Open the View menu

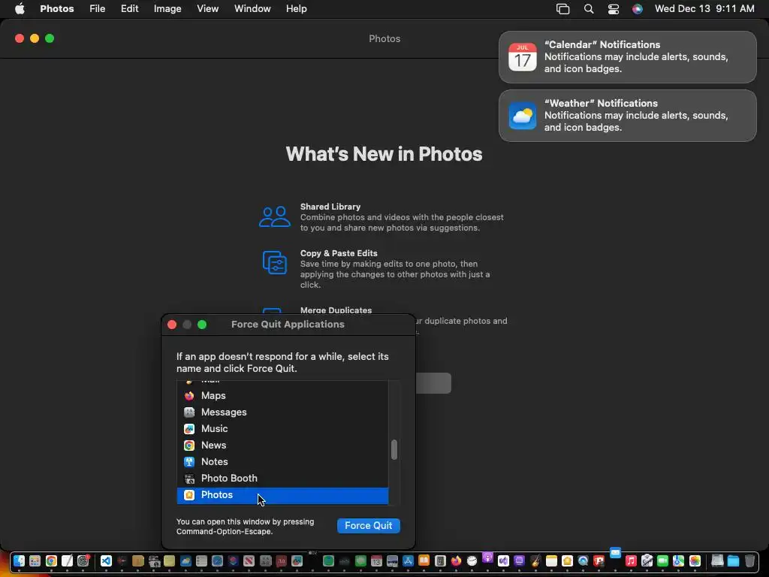(207, 9)
